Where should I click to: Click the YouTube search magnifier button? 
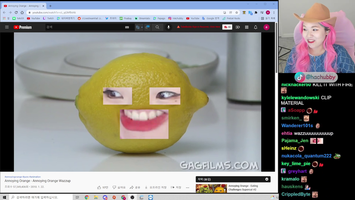[158, 27]
